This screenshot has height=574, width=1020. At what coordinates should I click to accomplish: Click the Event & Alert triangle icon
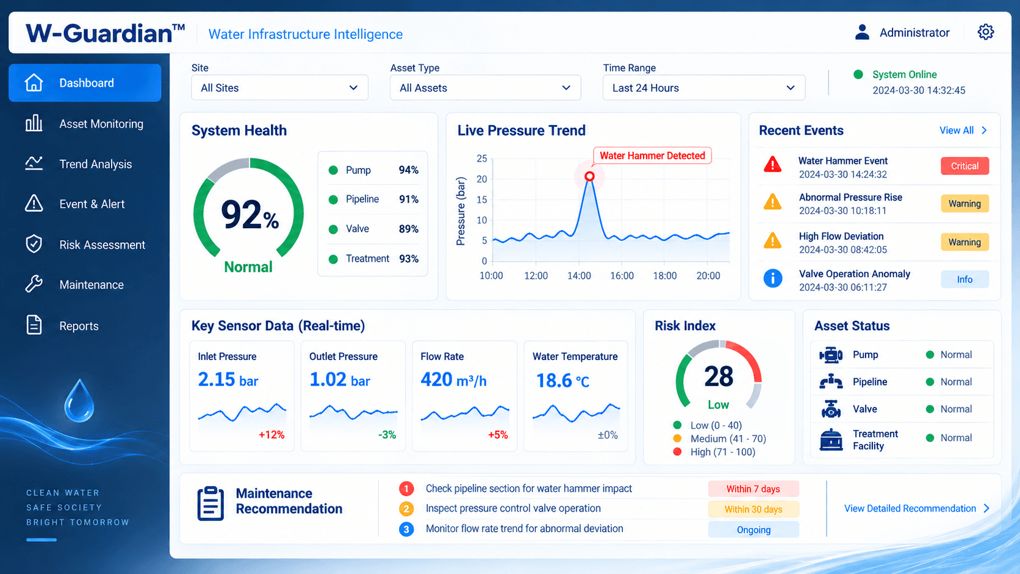(x=34, y=203)
